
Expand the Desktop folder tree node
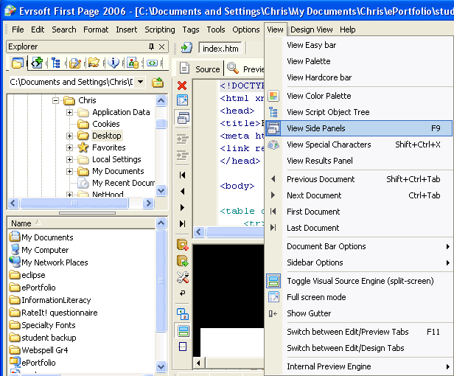[x=70, y=136]
